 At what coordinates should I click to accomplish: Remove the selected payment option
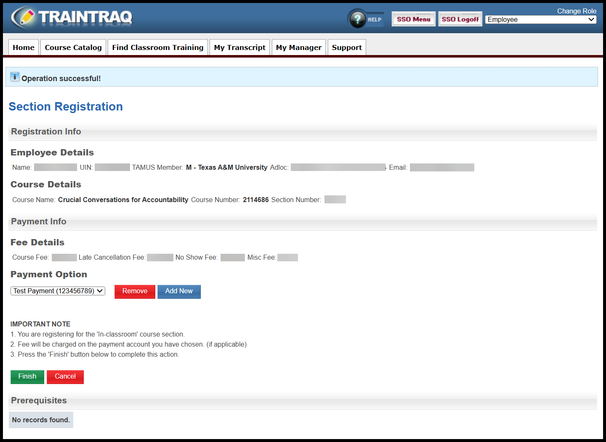(x=135, y=291)
